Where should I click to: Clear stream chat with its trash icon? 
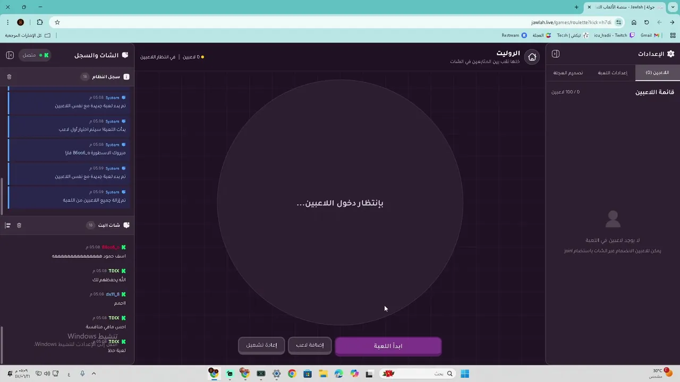pos(19,225)
